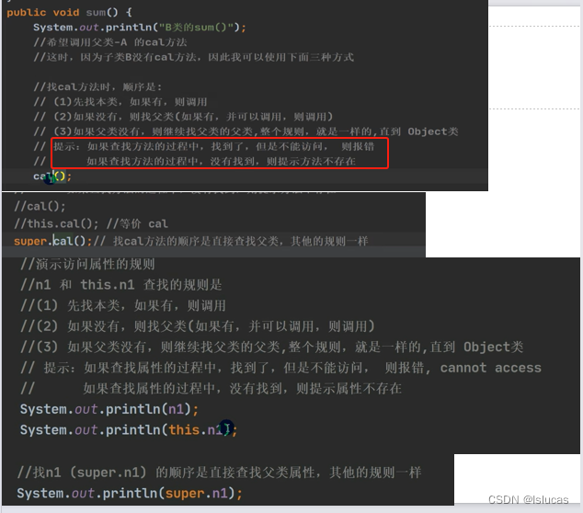This screenshot has width=583, height=513.
Task: Click property comment '//(3) 如果父类没有' ending Object类
Action: coord(272,347)
